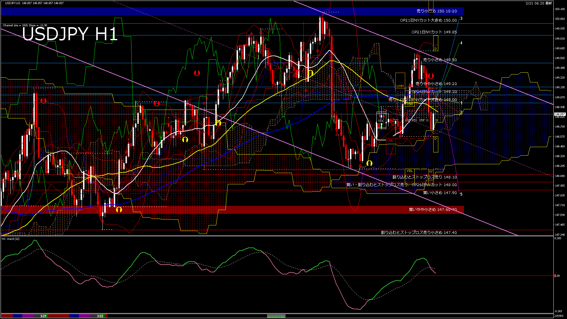This screenshot has width=567, height=319.
Task: Click the 3/21 date label on time axis
Action: click(43, 316)
